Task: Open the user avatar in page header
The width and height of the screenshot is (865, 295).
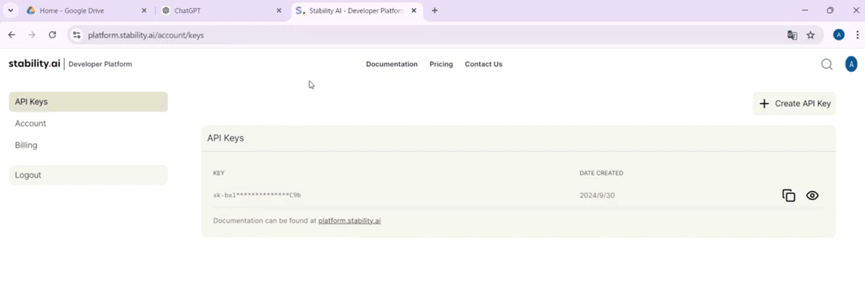Action: click(851, 64)
